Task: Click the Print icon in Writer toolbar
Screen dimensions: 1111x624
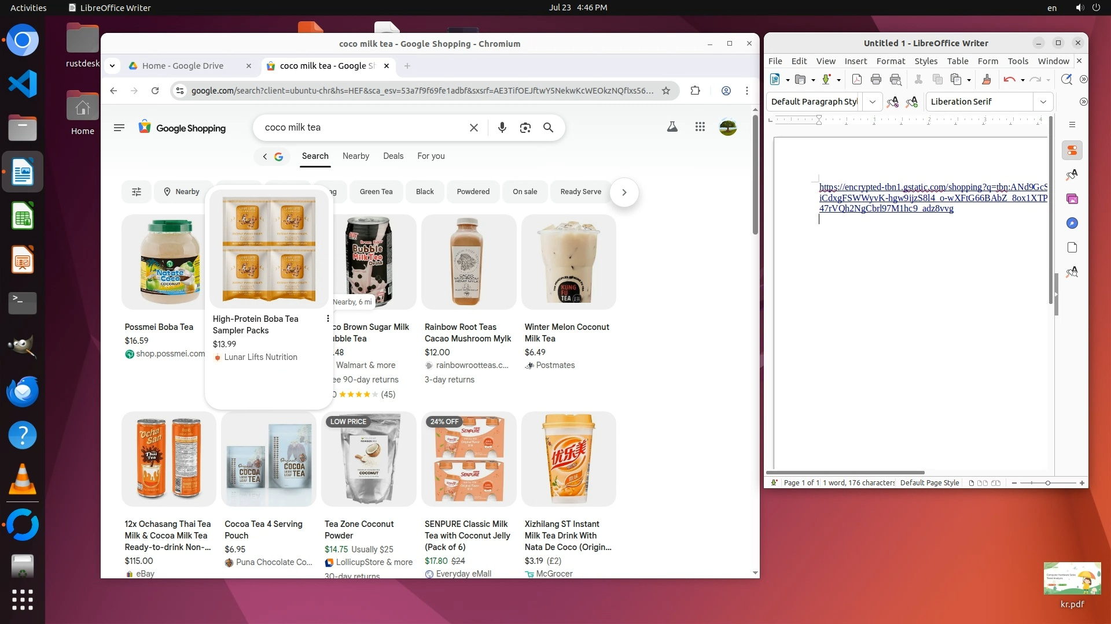Action: coord(876,80)
